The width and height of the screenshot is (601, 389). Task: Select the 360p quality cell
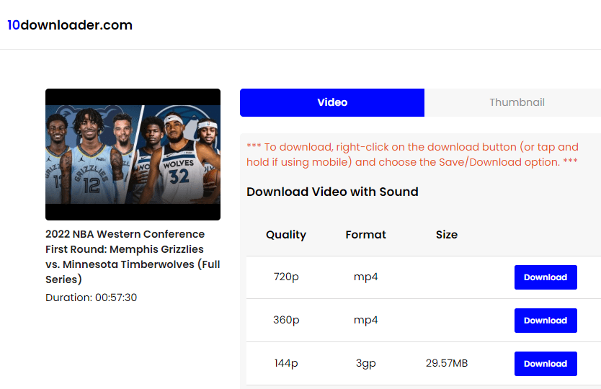285,321
